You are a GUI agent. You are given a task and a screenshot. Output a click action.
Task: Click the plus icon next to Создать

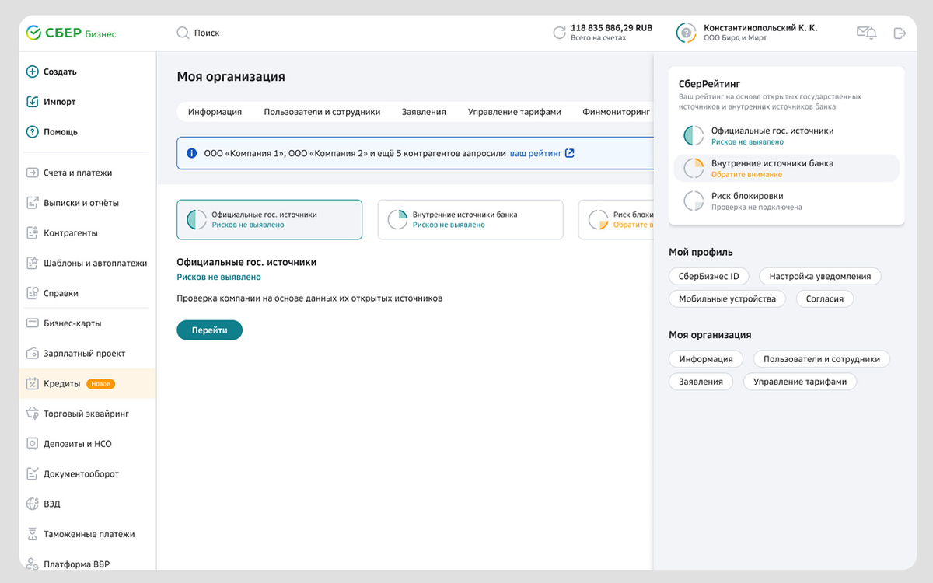(32, 72)
